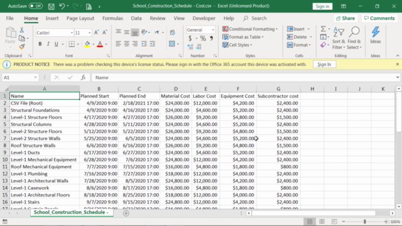The height and width of the screenshot is (226, 402).
Task: Switch to the Developer tab
Action: (204, 18)
